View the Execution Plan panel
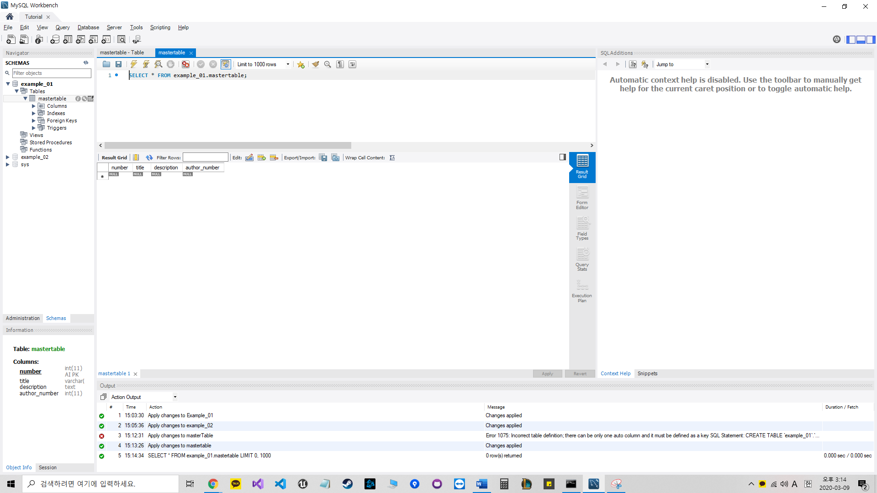This screenshot has width=877, height=493. point(582,291)
